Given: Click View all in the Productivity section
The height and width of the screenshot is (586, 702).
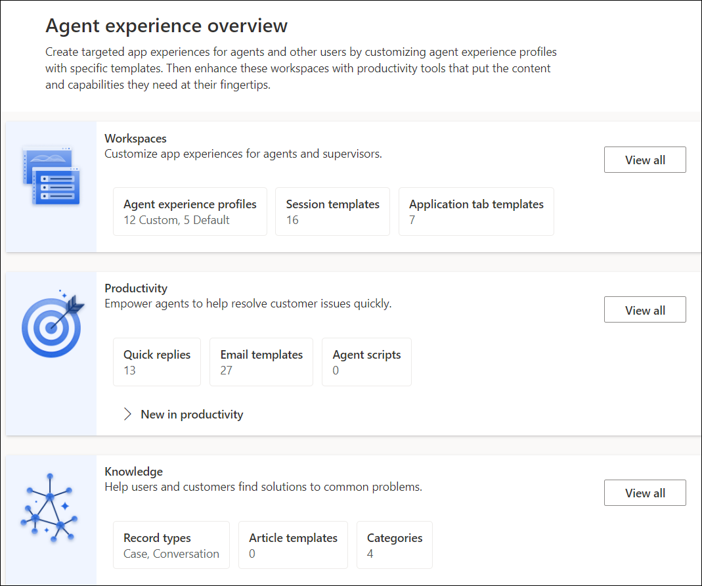Looking at the screenshot, I should tap(644, 309).
